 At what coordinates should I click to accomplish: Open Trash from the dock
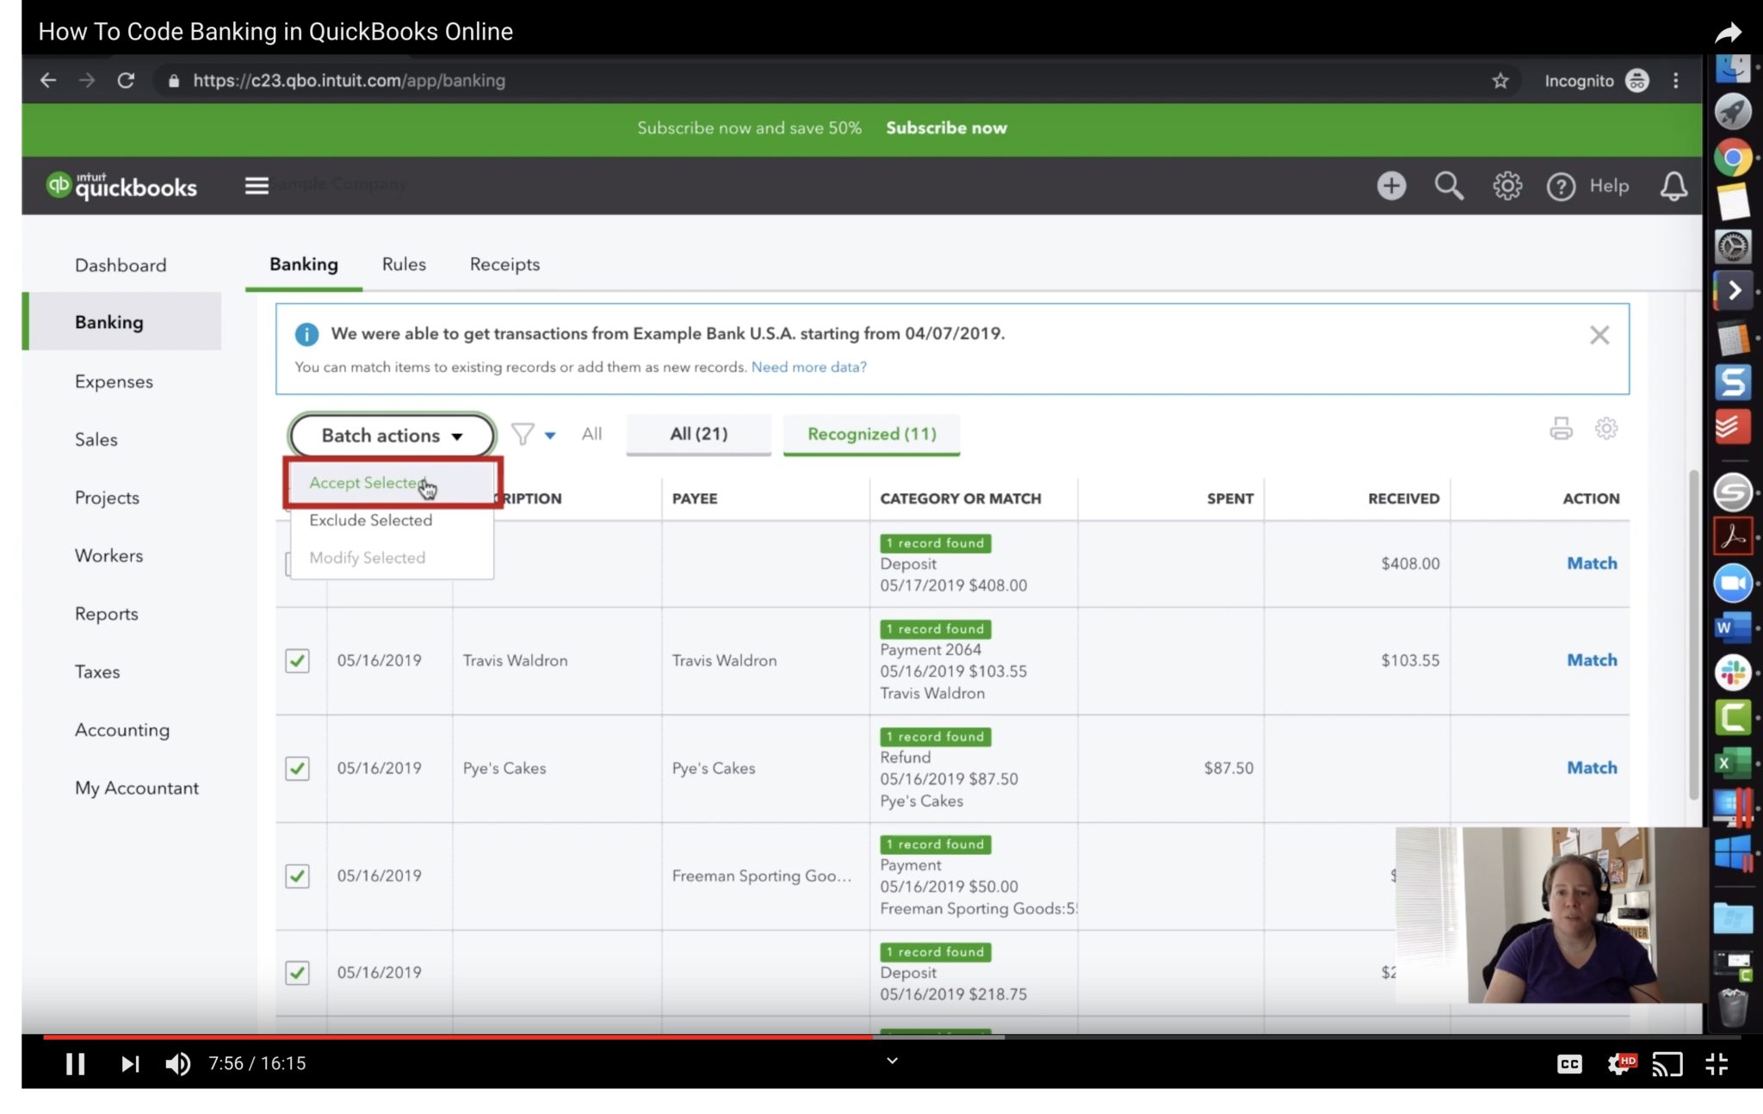(x=1733, y=1006)
